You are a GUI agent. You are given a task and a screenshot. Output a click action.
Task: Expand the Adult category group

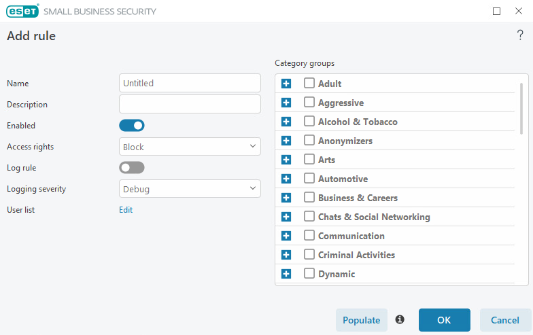coord(286,84)
